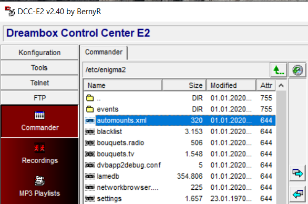Select the events folder name
This screenshot has height=204, width=308.
coord(108,109)
